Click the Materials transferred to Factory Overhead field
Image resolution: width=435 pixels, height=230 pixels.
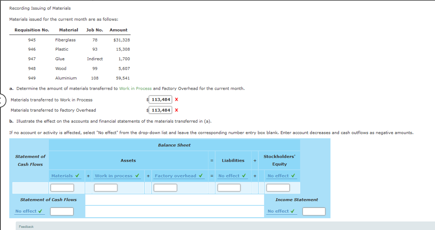point(160,110)
